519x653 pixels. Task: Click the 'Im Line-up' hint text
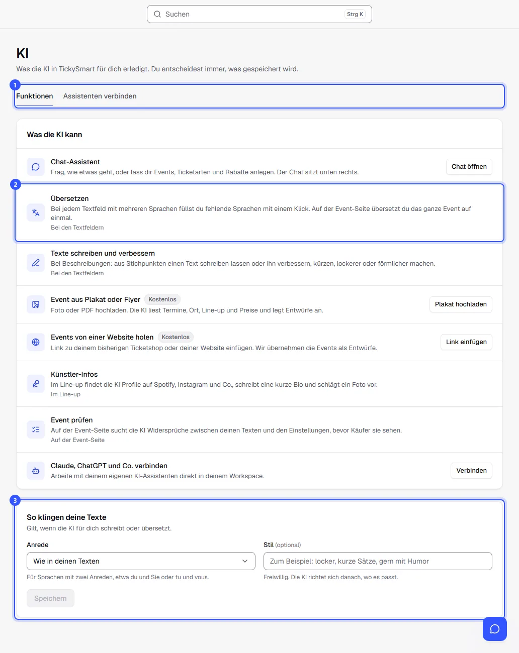tap(66, 394)
